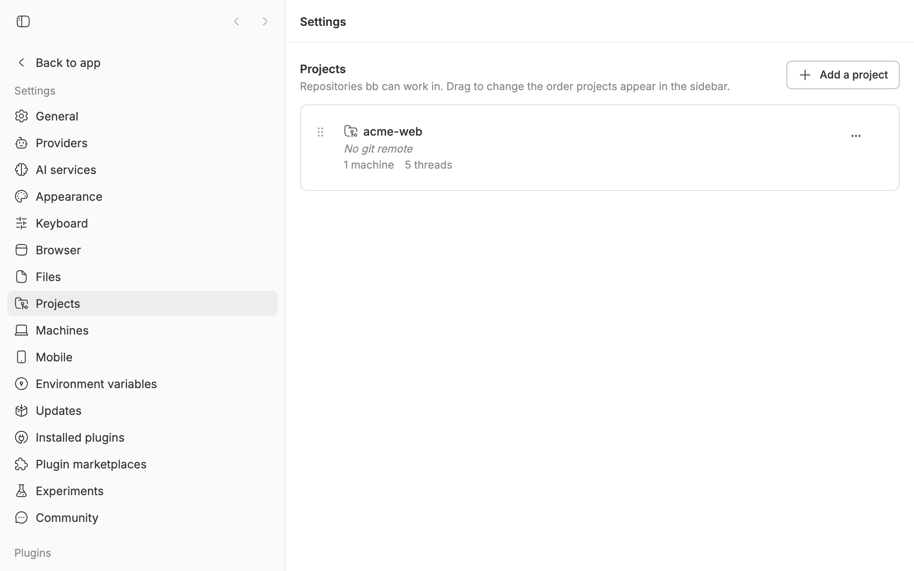
Task: Click the Back to app chevron
Action: 21,62
